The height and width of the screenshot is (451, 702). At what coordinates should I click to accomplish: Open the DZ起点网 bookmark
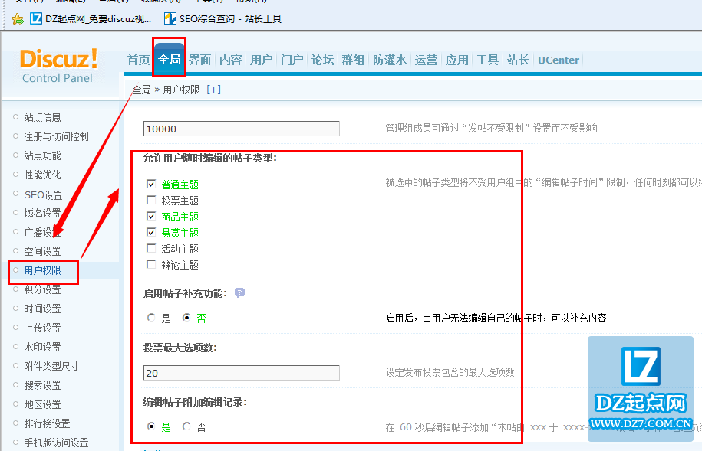pyautogui.click(x=91, y=19)
